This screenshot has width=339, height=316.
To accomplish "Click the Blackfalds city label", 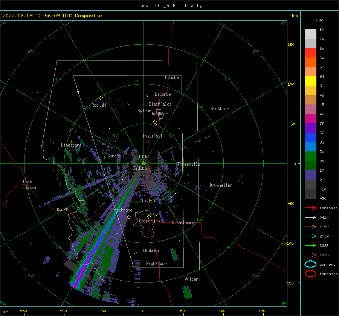I will 160,104.
